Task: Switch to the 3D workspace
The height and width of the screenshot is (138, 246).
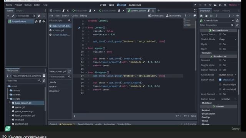Action: [x=111, y=5]
